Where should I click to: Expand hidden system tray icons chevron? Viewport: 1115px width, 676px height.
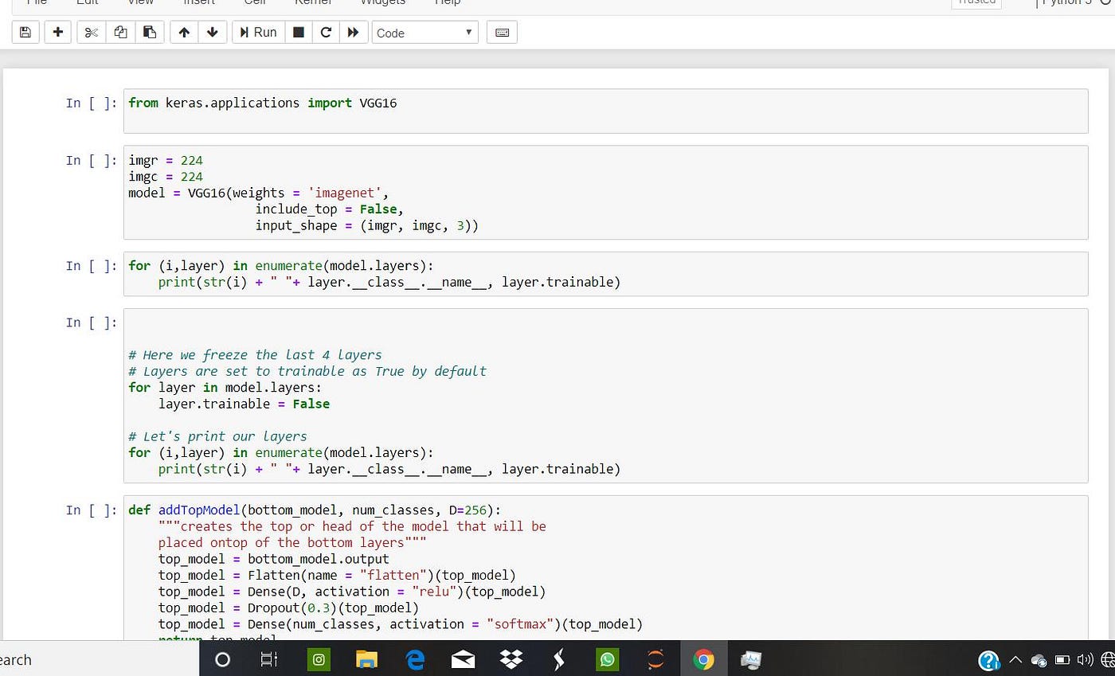1015,660
